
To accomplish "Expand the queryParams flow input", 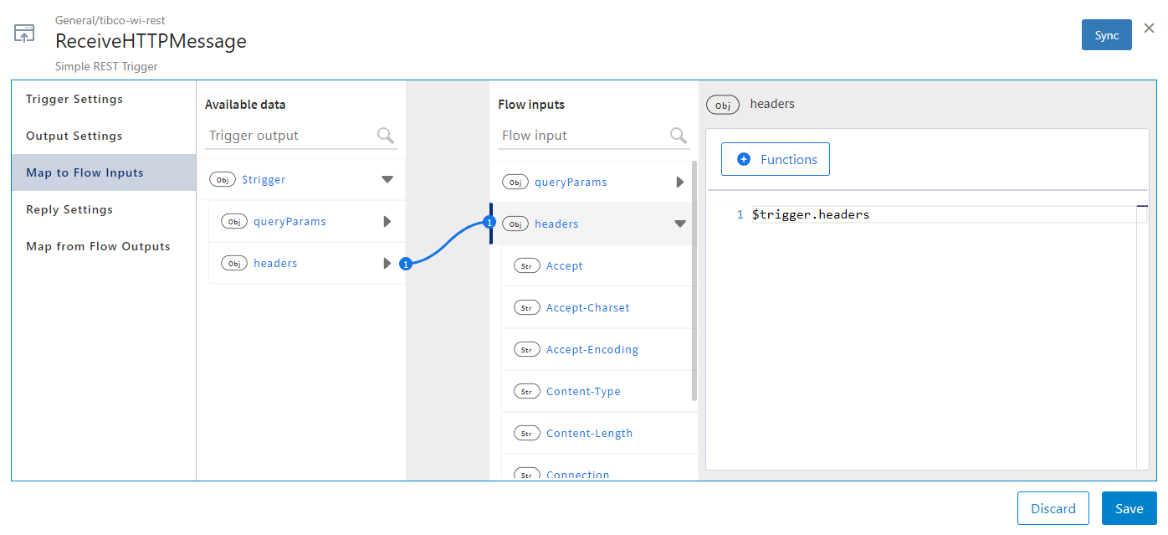I will (679, 182).
